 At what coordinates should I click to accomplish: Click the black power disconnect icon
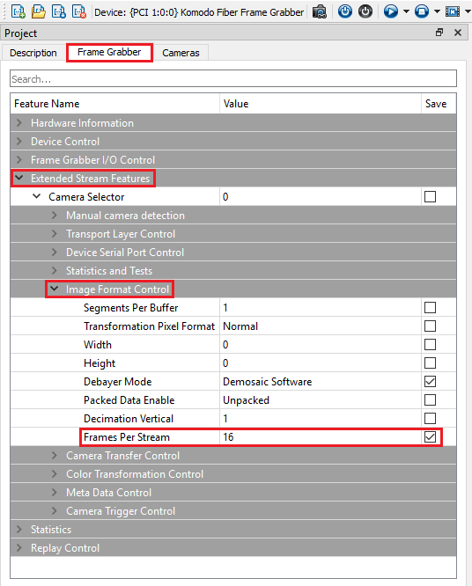pyautogui.click(x=365, y=11)
